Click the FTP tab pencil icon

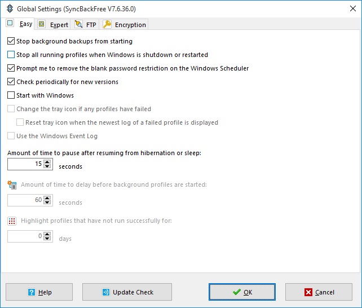click(79, 24)
